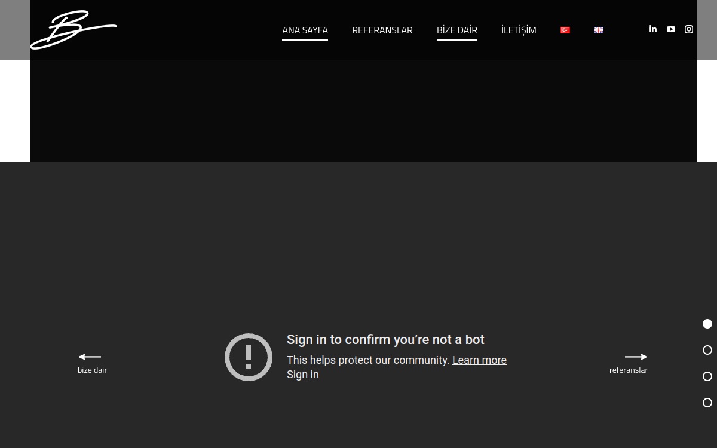Open the BİZE DAİR page

coord(457,30)
